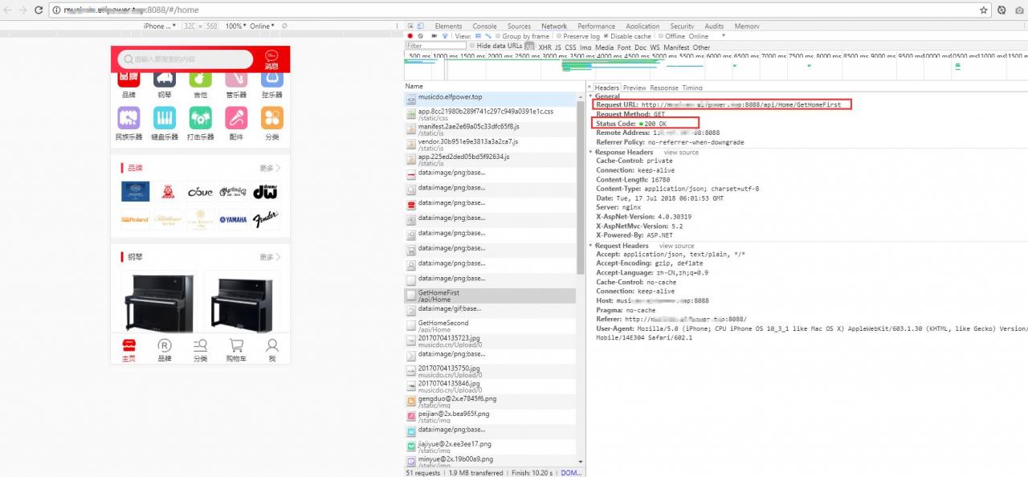Open the 消息 messages icon in app header
The height and width of the screenshot is (477, 1028).
point(271,59)
